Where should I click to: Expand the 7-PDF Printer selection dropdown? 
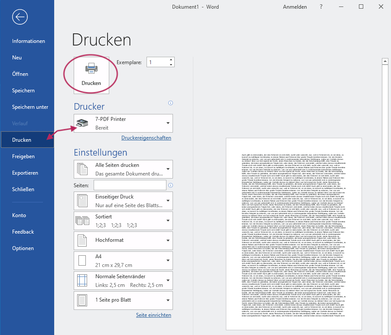pyautogui.click(x=168, y=123)
